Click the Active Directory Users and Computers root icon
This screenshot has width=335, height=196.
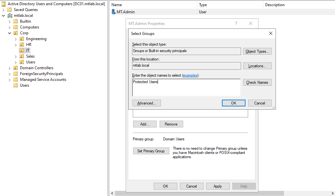(4, 4)
